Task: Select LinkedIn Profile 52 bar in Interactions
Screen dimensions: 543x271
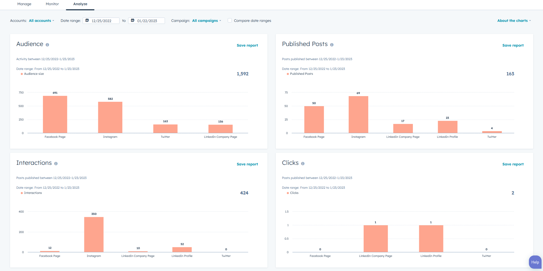Action: [182, 249]
